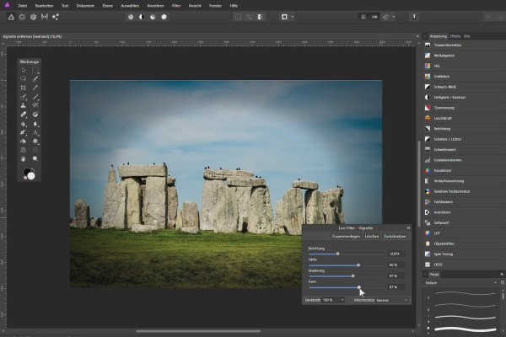Open the Ebene menu
The height and width of the screenshot is (337, 506).
(107, 6)
